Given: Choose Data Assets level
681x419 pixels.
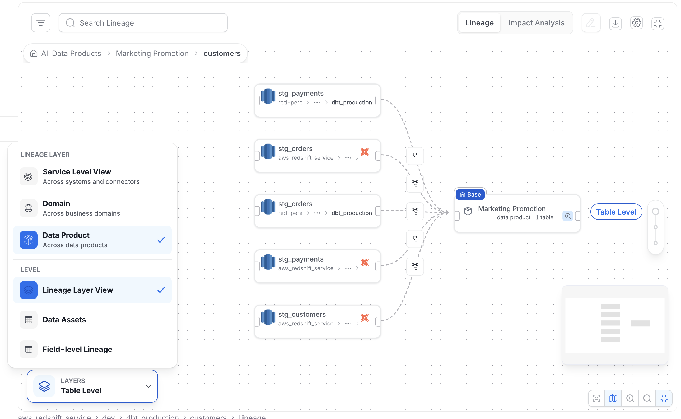Looking at the screenshot, I should (x=92, y=319).
